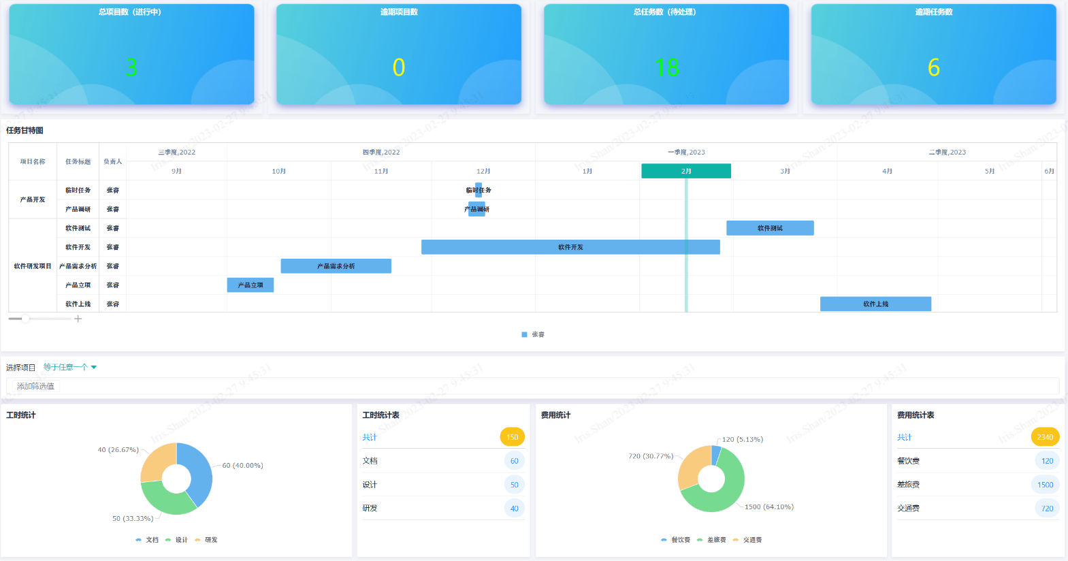The height and width of the screenshot is (561, 1068).
Task: Toggle the 文档 legend icon in 工时统计
Action: (139, 540)
